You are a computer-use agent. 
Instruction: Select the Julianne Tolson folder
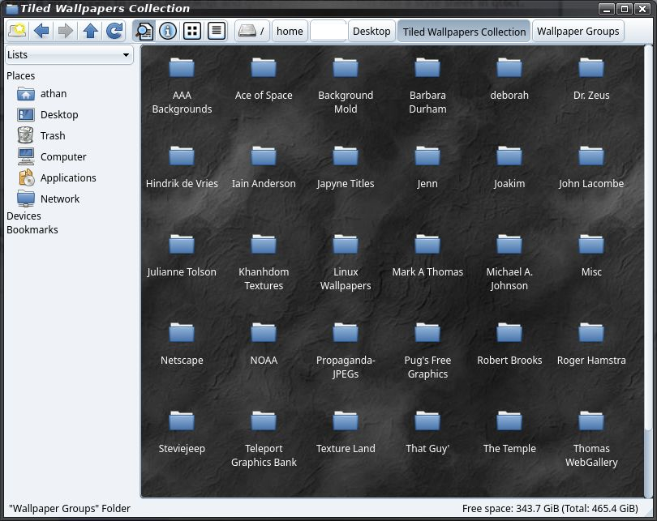pyautogui.click(x=182, y=255)
